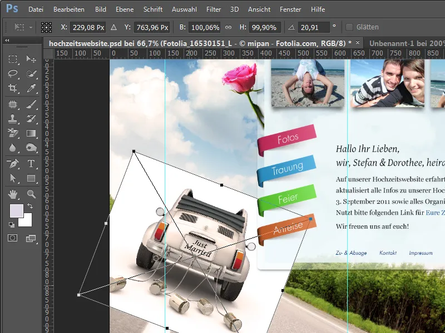Toggle the maintain aspect ratio link
The width and height of the screenshot is (445, 333).
228,27
